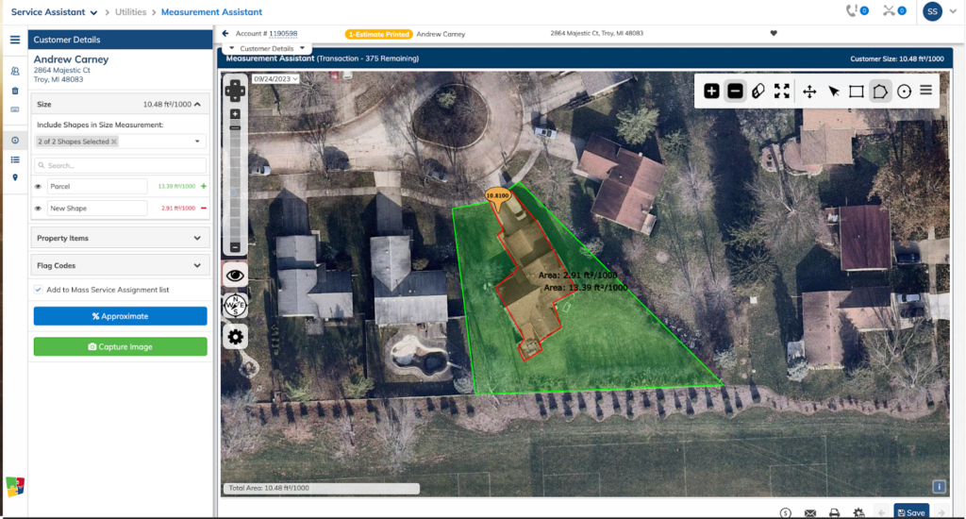The image size is (966, 519).
Task: Toggle the Customer Details tab dropdown
Action: click(x=267, y=48)
